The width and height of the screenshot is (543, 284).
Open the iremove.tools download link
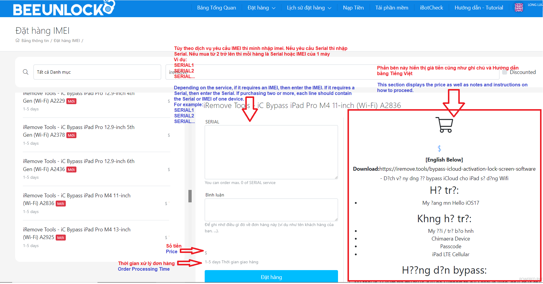(x=457, y=169)
